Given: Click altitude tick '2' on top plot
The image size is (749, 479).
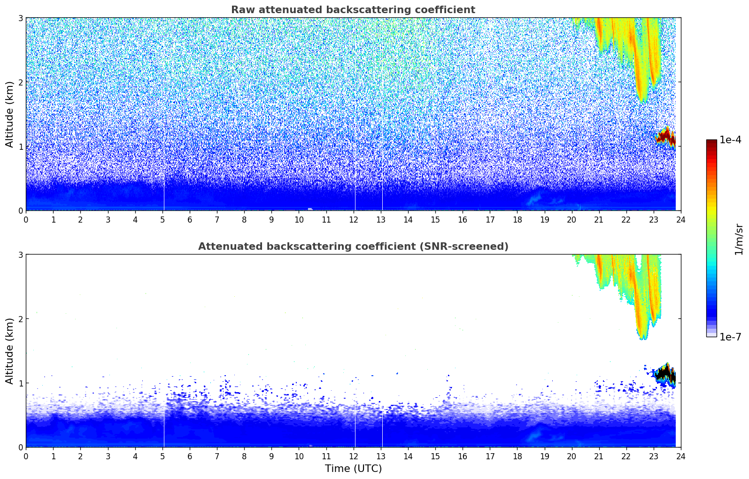Looking at the screenshot, I should [20, 82].
